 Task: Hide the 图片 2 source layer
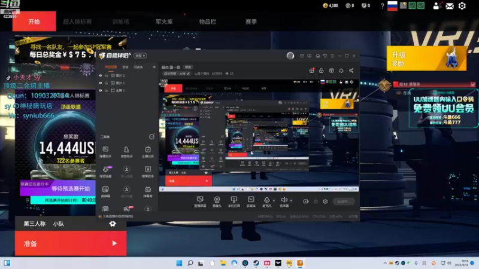coord(100,75)
